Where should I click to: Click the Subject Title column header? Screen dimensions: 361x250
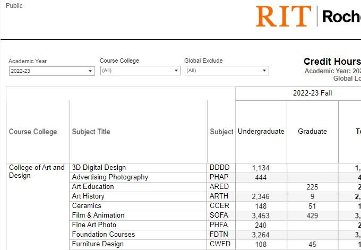coord(91,132)
